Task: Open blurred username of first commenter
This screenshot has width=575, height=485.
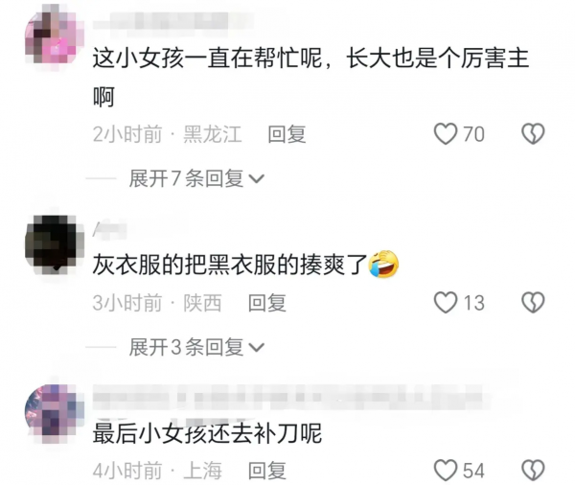Action: [172, 21]
